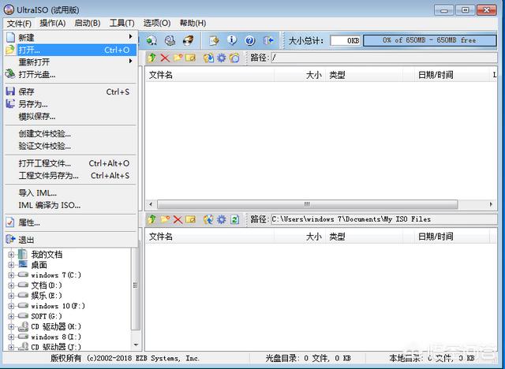Click the add-to-image icon in local toolbar
Screen dimensions: 505x369
(x=208, y=219)
